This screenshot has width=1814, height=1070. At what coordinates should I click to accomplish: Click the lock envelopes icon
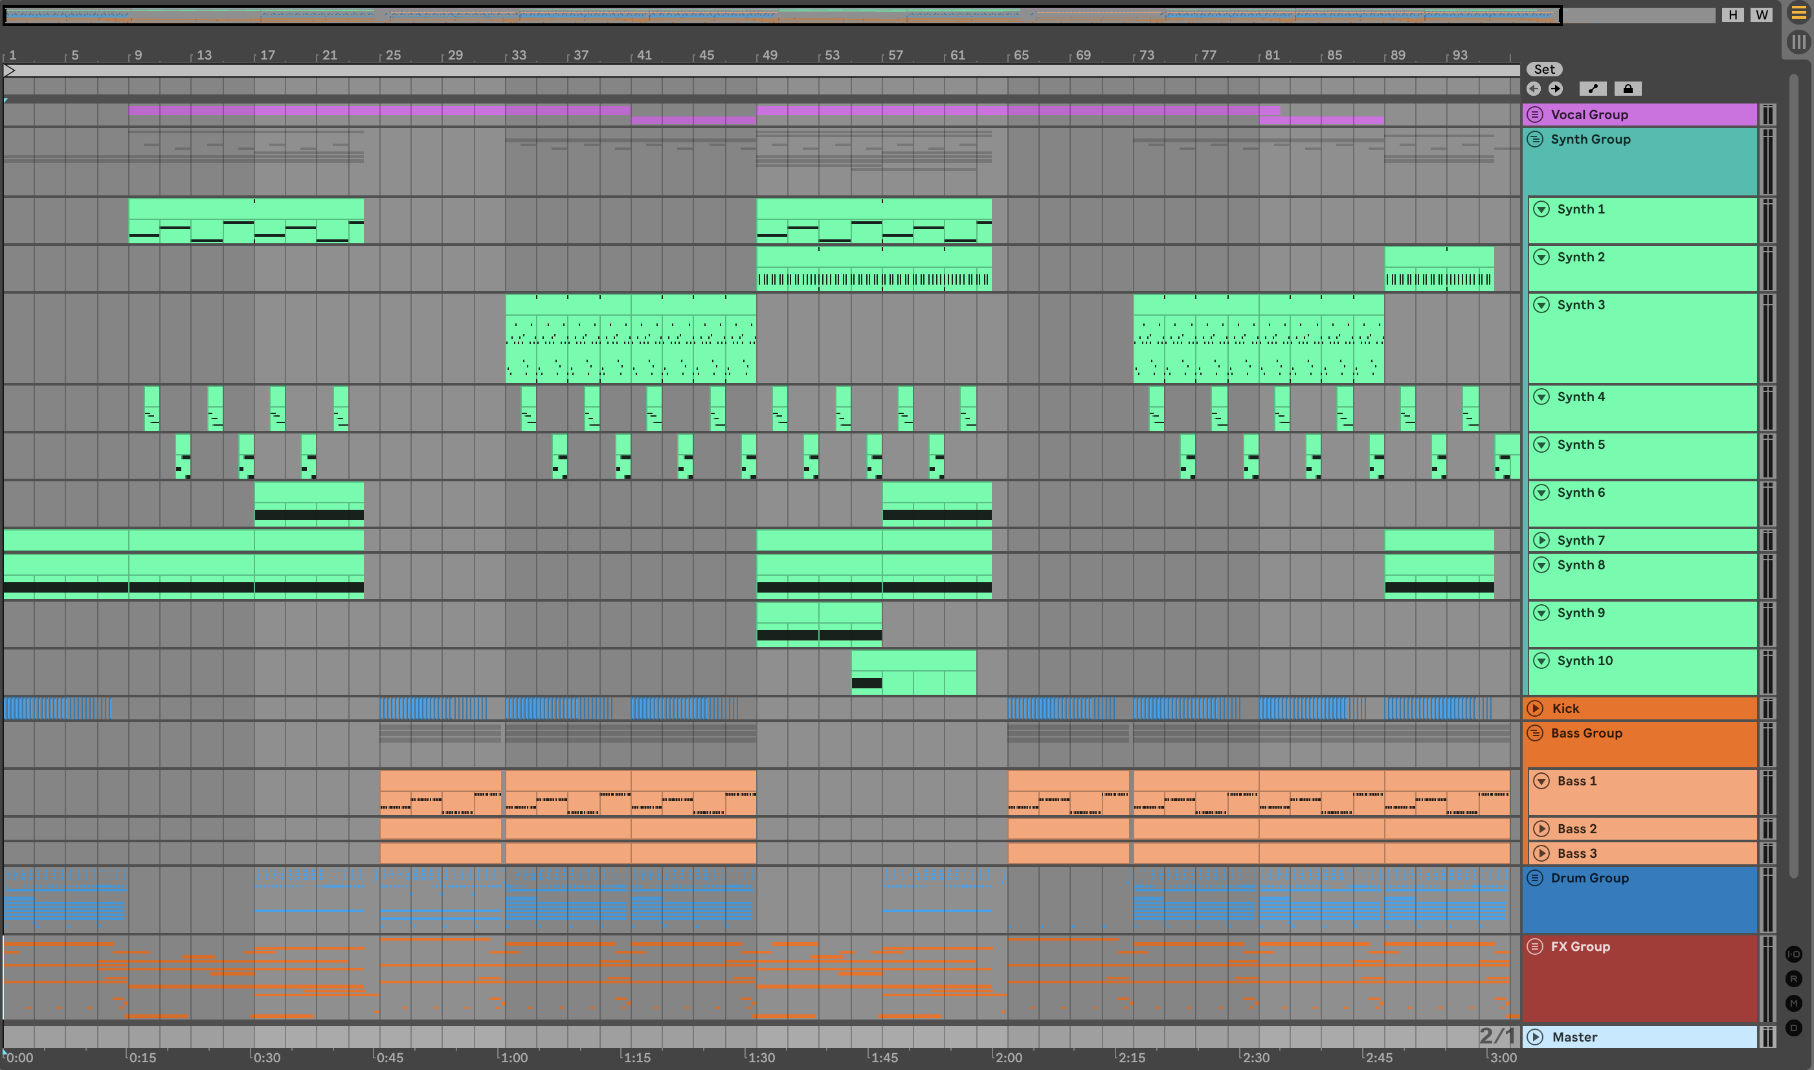click(x=1628, y=89)
